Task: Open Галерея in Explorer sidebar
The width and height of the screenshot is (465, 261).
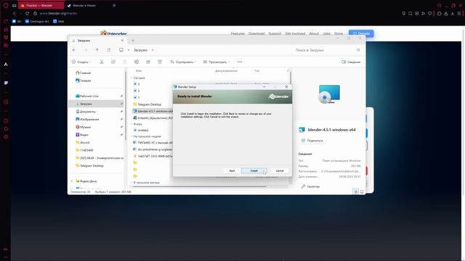Action: (84, 80)
